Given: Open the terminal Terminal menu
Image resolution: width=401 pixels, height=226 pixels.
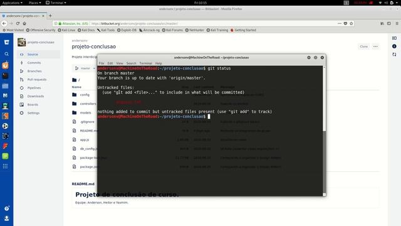Looking at the screenshot, I should pyautogui.click(x=145, y=63).
